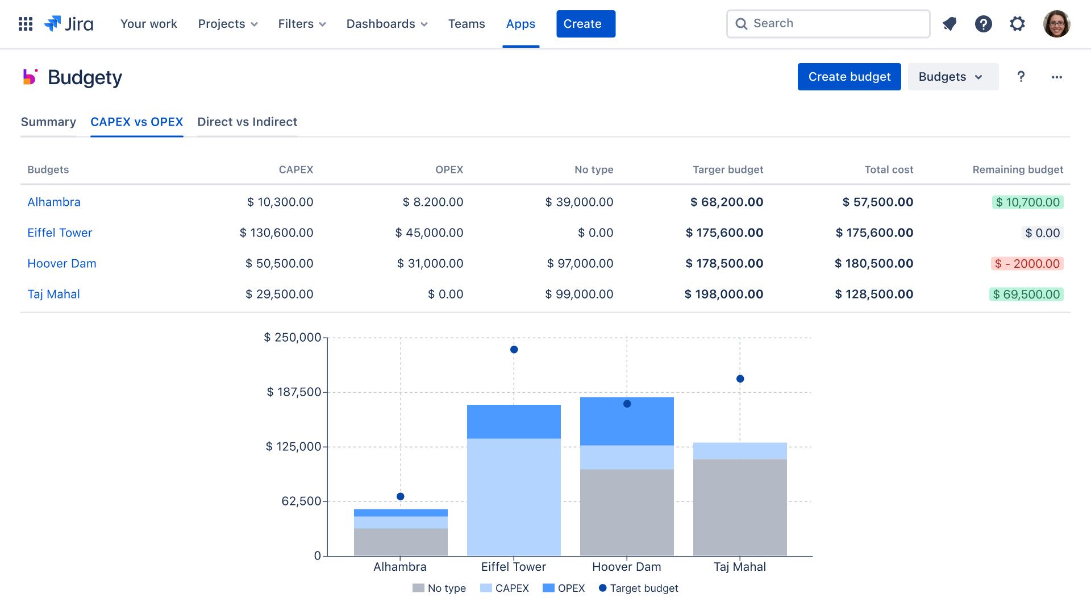Open the Projects dropdown

[x=228, y=24]
